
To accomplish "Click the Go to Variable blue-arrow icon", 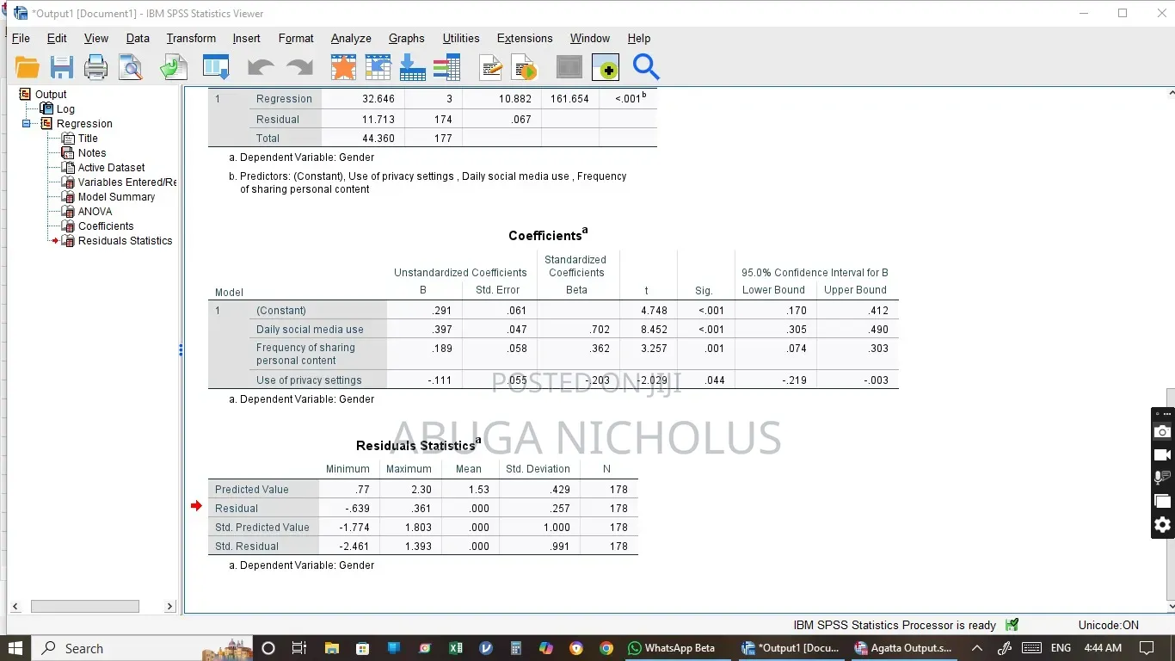I will pos(412,67).
